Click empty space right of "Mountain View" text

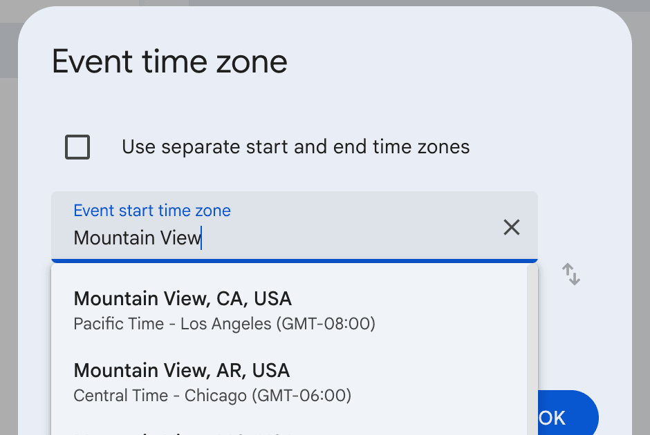pyautogui.click(x=346, y=238)
